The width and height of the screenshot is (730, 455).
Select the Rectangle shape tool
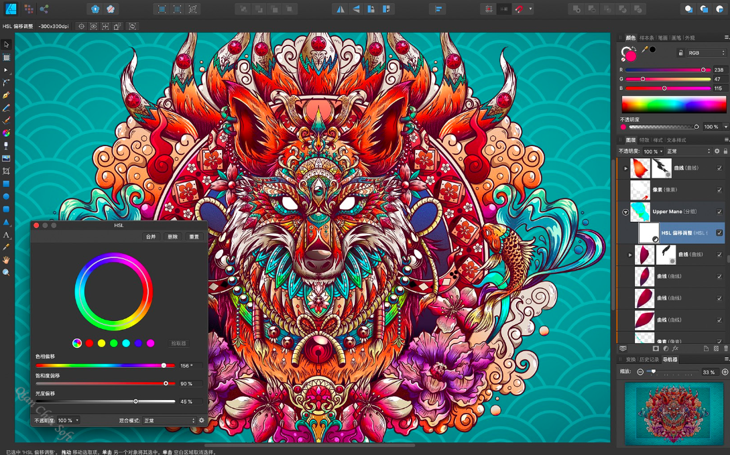[x=6, y=184]
